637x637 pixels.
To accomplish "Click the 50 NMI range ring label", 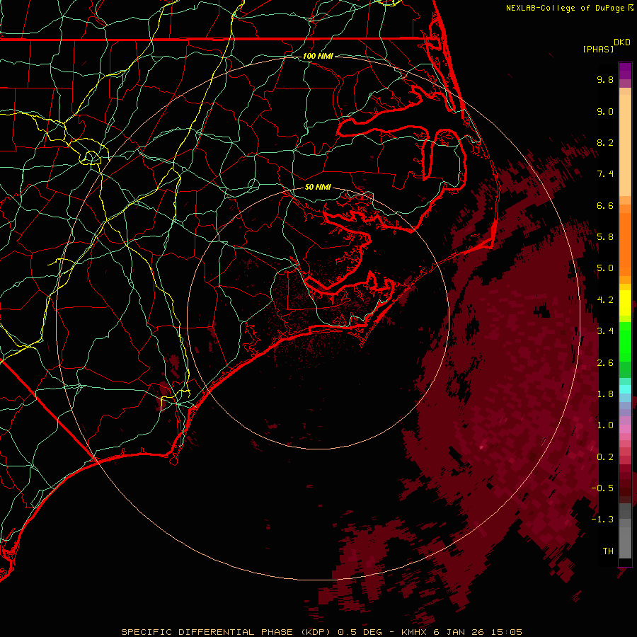I will pyautogui.click(x=318, y=187).
